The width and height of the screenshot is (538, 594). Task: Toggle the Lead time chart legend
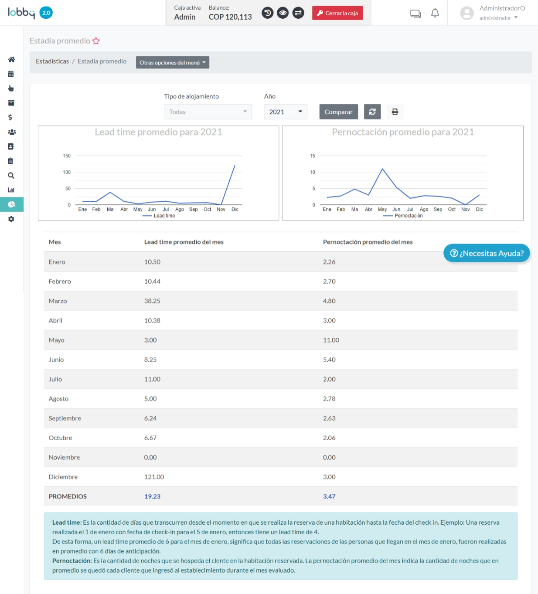click(159, 216)
